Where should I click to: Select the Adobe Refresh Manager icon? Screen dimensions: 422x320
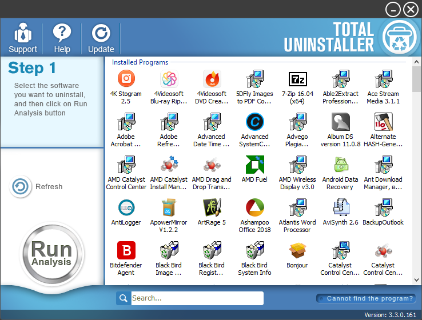(x=169, y=122)
